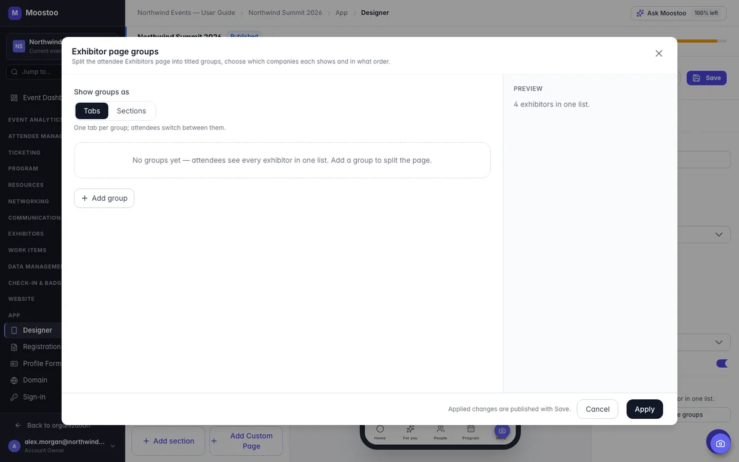The height and width of the screenshot is (462, 739).
Task: Click the Domain globe icon
Action: coord(14,380)
